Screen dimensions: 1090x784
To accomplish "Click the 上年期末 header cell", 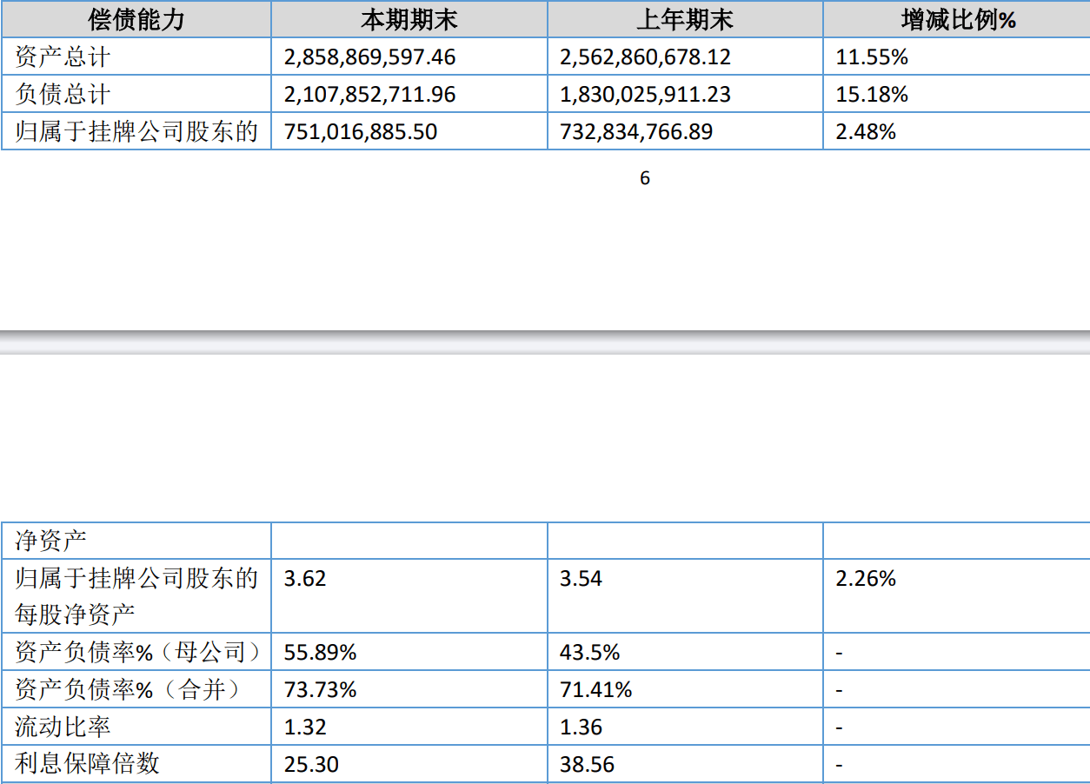I will pyautogui.click(x=684, y=20).
